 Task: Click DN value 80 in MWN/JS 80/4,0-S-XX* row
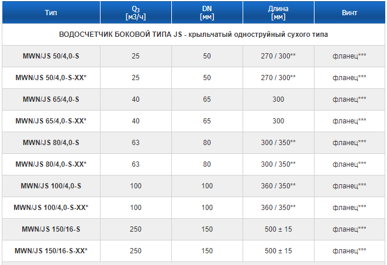coord(207,164)
